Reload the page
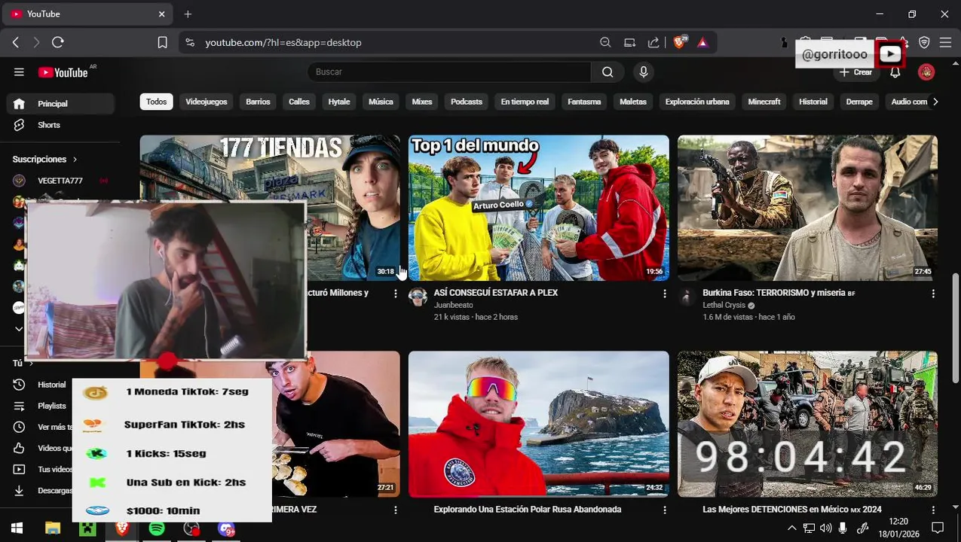The image size is (961, 542). point(58,43)
